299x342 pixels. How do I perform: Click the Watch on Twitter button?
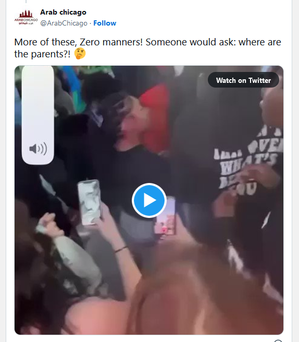click(x=243, y=80)
